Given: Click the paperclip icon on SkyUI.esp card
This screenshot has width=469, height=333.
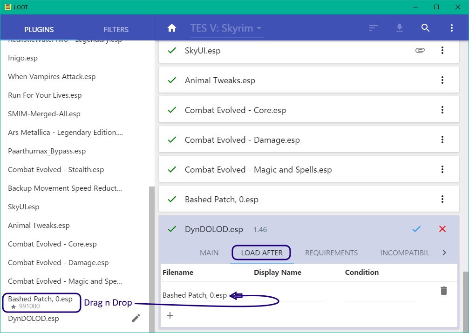Looking at the screenshot, I should [420, 50].
